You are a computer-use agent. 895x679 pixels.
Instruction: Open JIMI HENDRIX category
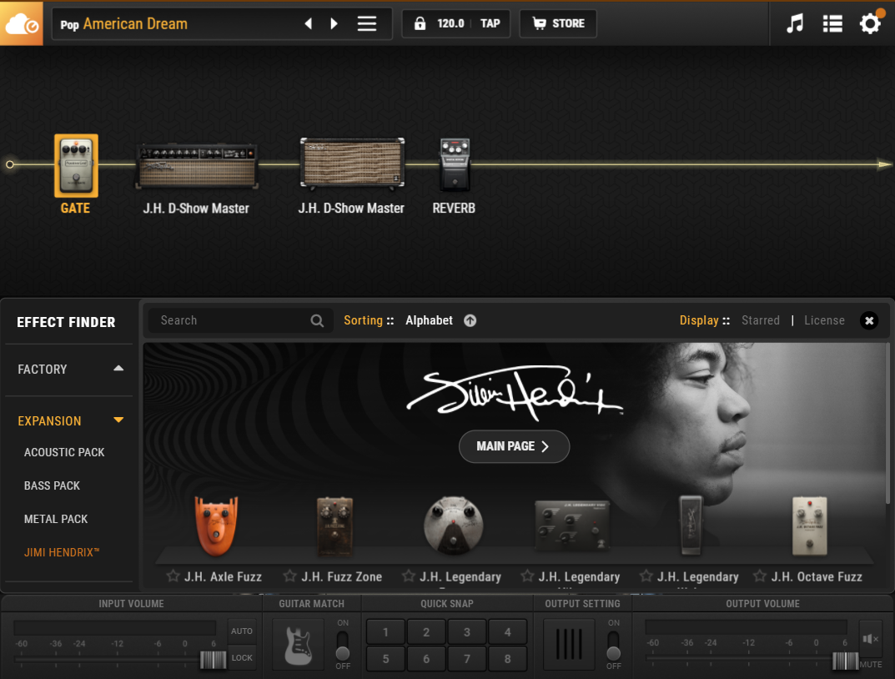62,552
